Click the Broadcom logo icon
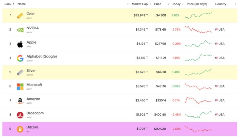The height and width of the screenshot is (139, 239). tap(20, 115)
